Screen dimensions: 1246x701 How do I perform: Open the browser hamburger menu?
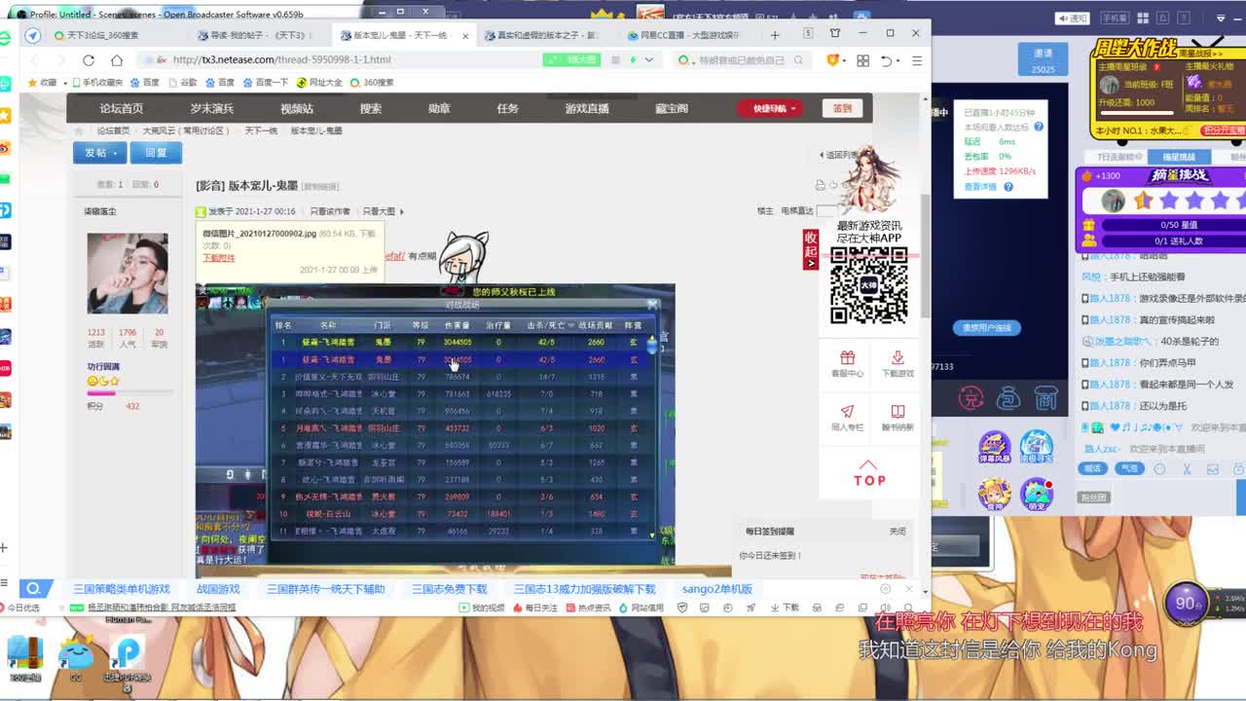(916, 60)
